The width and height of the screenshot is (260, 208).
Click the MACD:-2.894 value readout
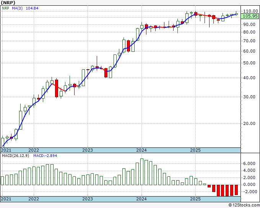pos(45,156)
